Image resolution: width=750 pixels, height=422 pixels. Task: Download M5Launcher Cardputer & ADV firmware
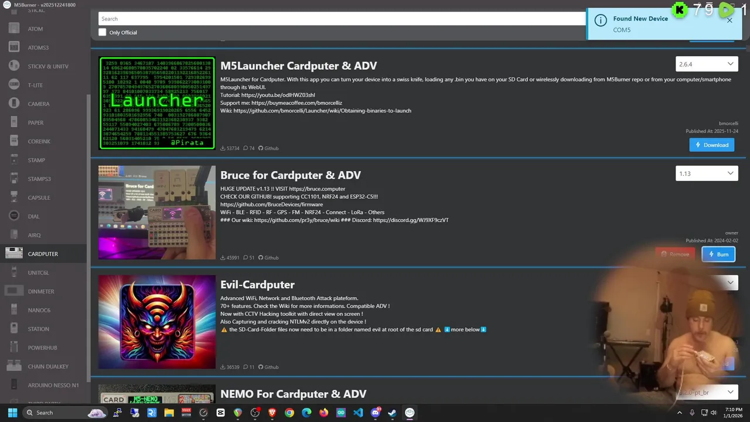pyautogui.click(x=712, y=145)
